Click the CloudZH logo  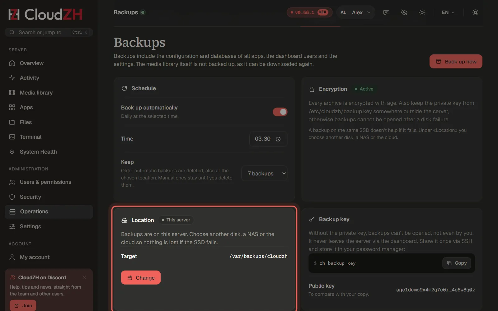point(45,14)
